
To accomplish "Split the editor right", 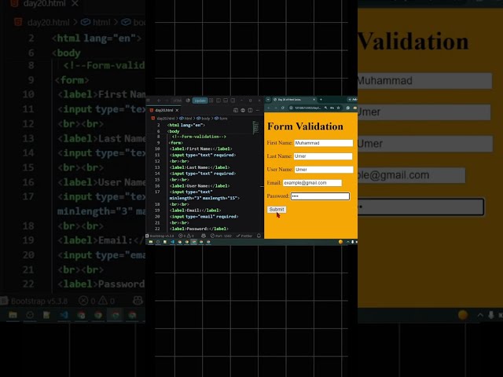I will point(250,110).
